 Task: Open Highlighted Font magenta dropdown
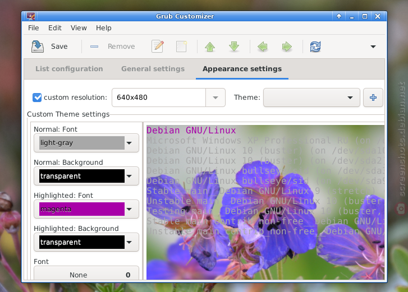click(x=86, y=209)
